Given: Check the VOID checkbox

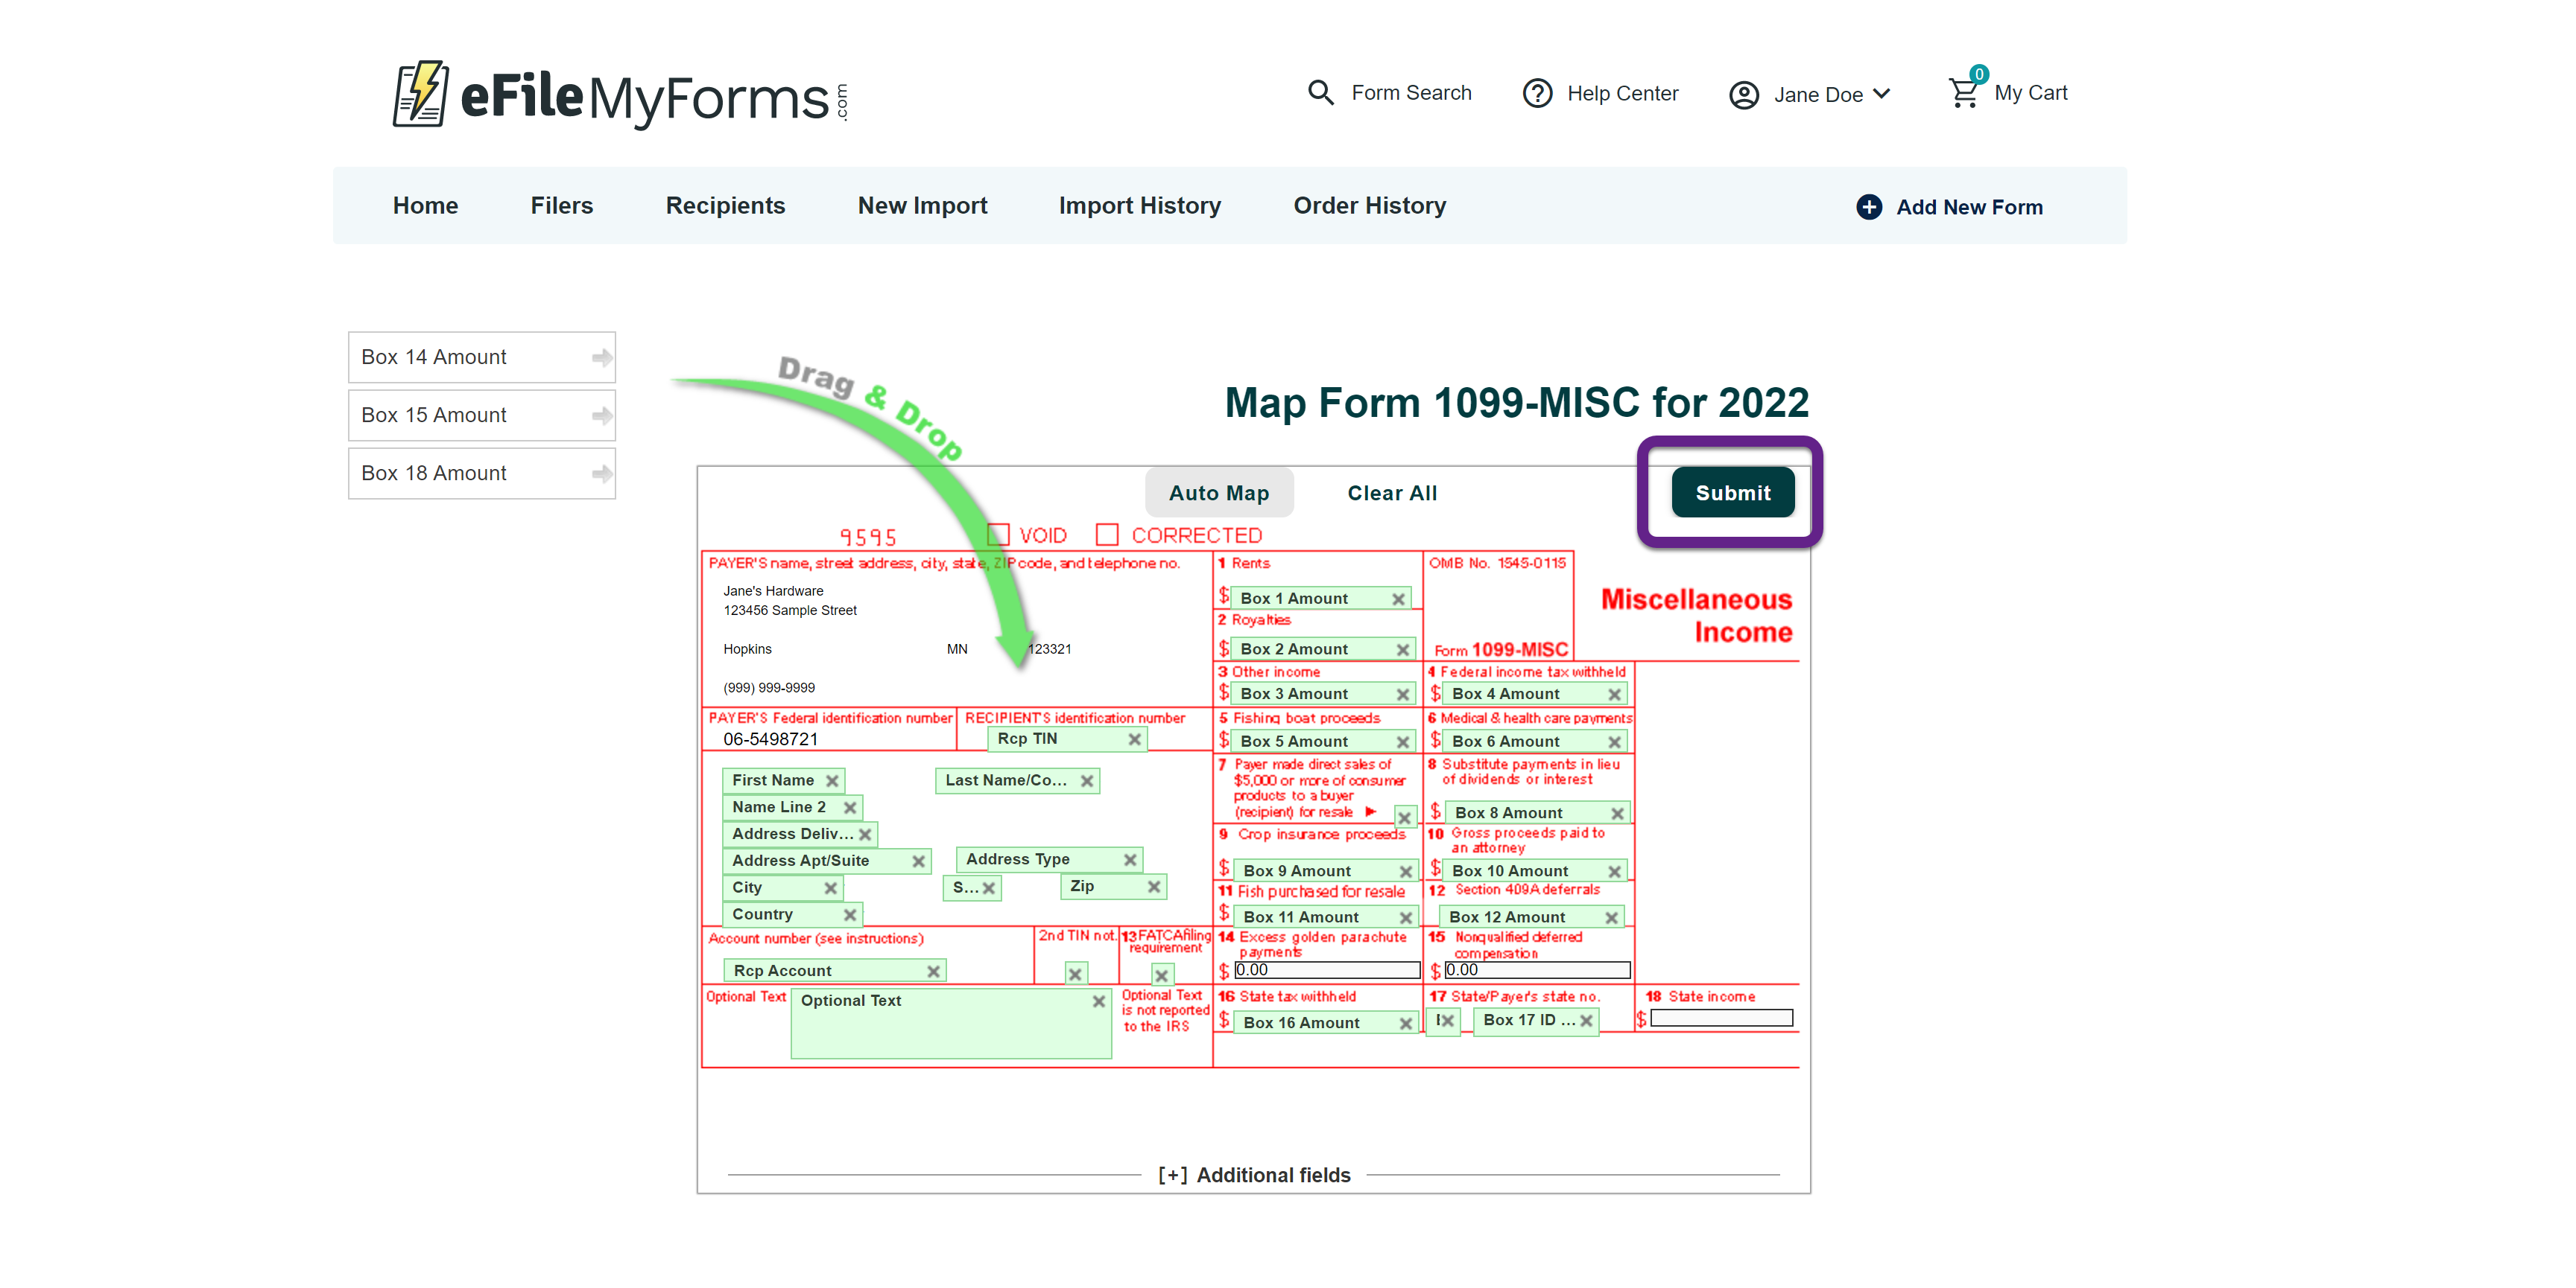Looking at the screenshot, I should [x=998, y=535].
